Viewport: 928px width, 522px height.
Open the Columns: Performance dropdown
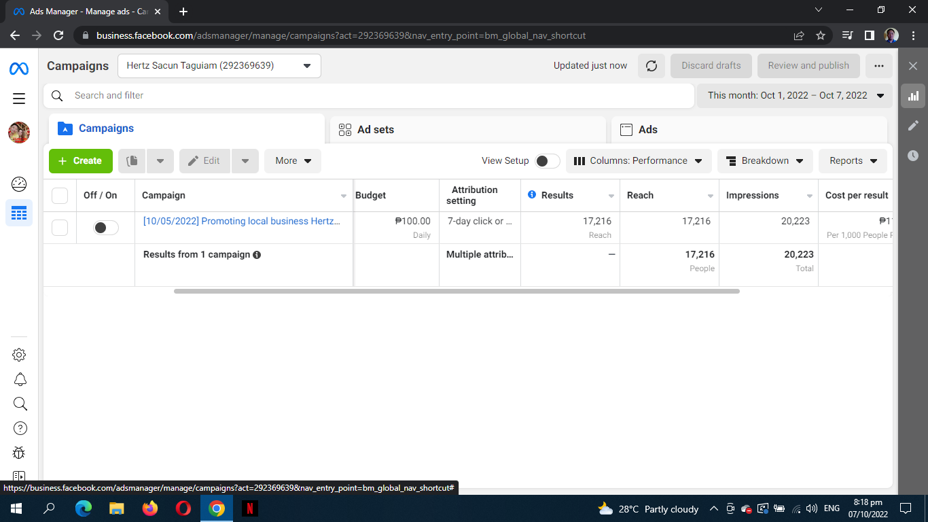[639, 161]
